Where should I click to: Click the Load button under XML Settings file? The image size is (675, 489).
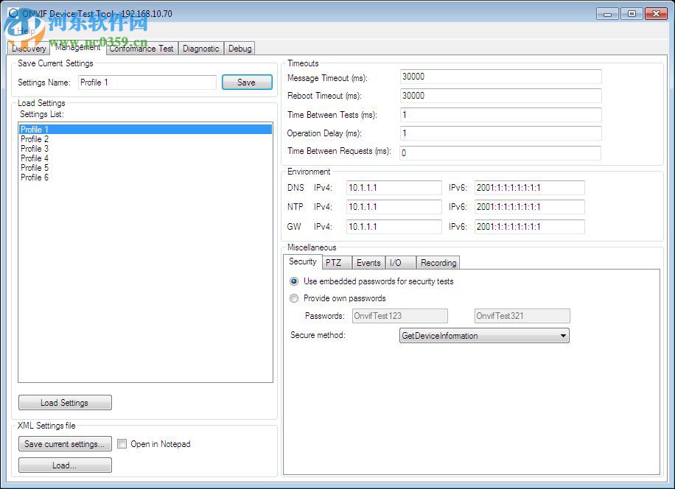[x=65, y=465]
